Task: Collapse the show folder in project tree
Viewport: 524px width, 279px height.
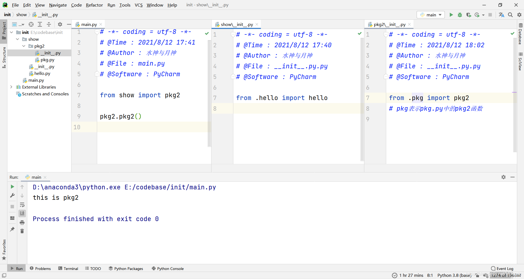Action: point(17,39)
